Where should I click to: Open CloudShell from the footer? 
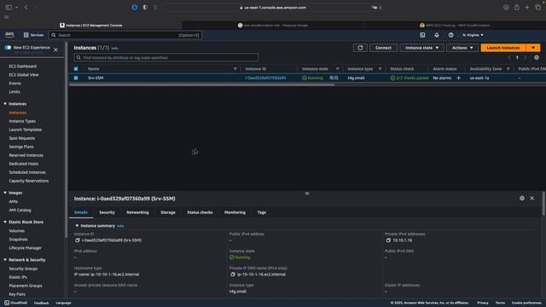(15, 303)
